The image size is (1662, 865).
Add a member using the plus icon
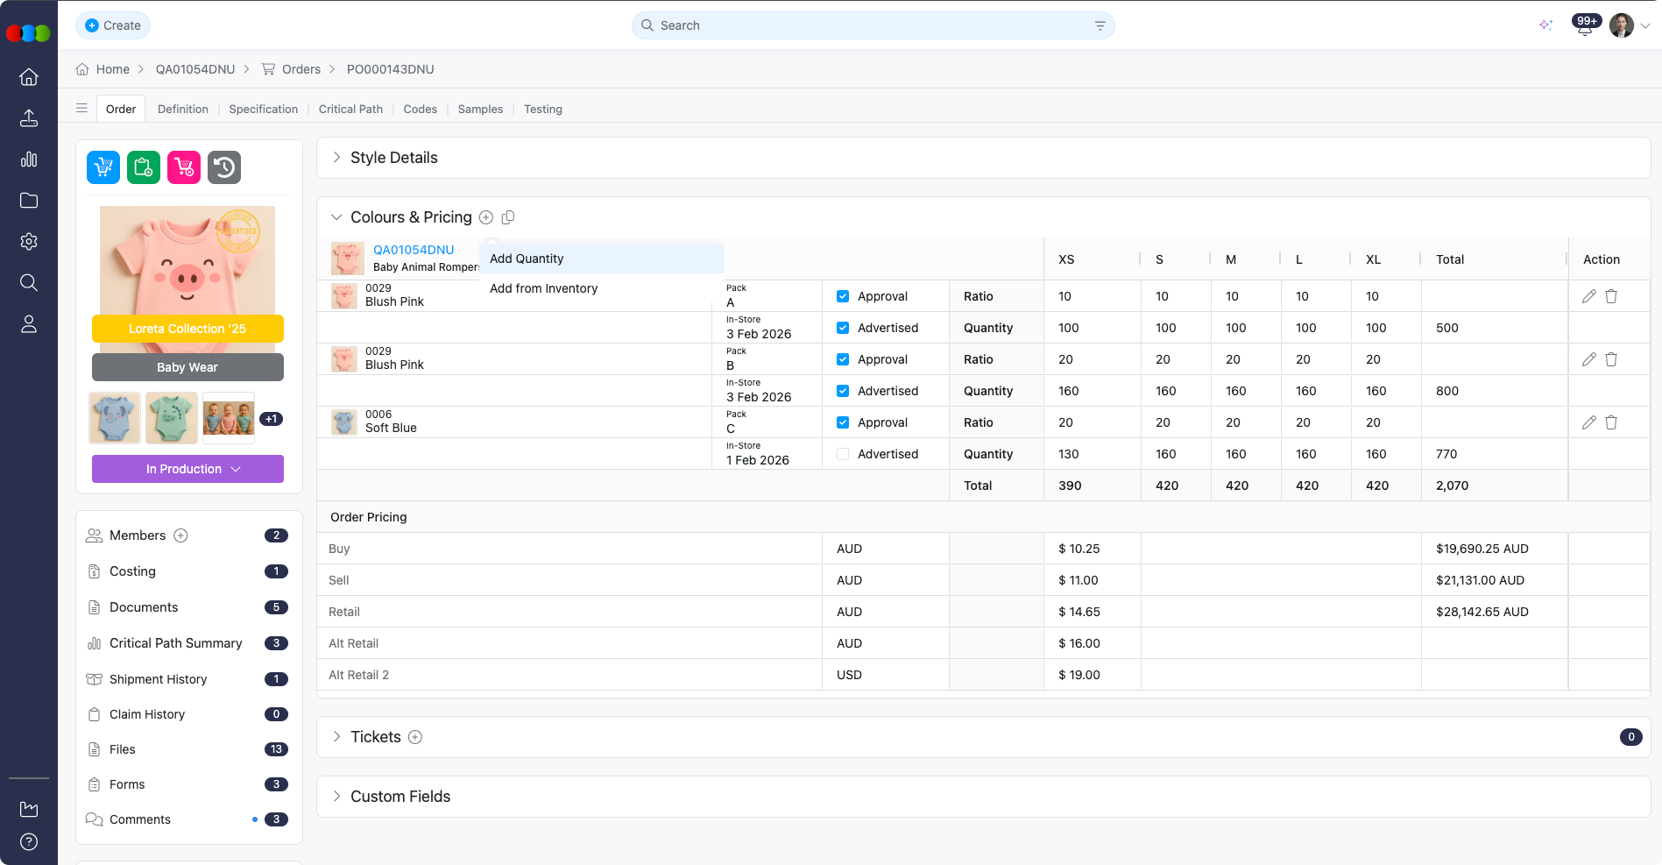tap(180, 535)
